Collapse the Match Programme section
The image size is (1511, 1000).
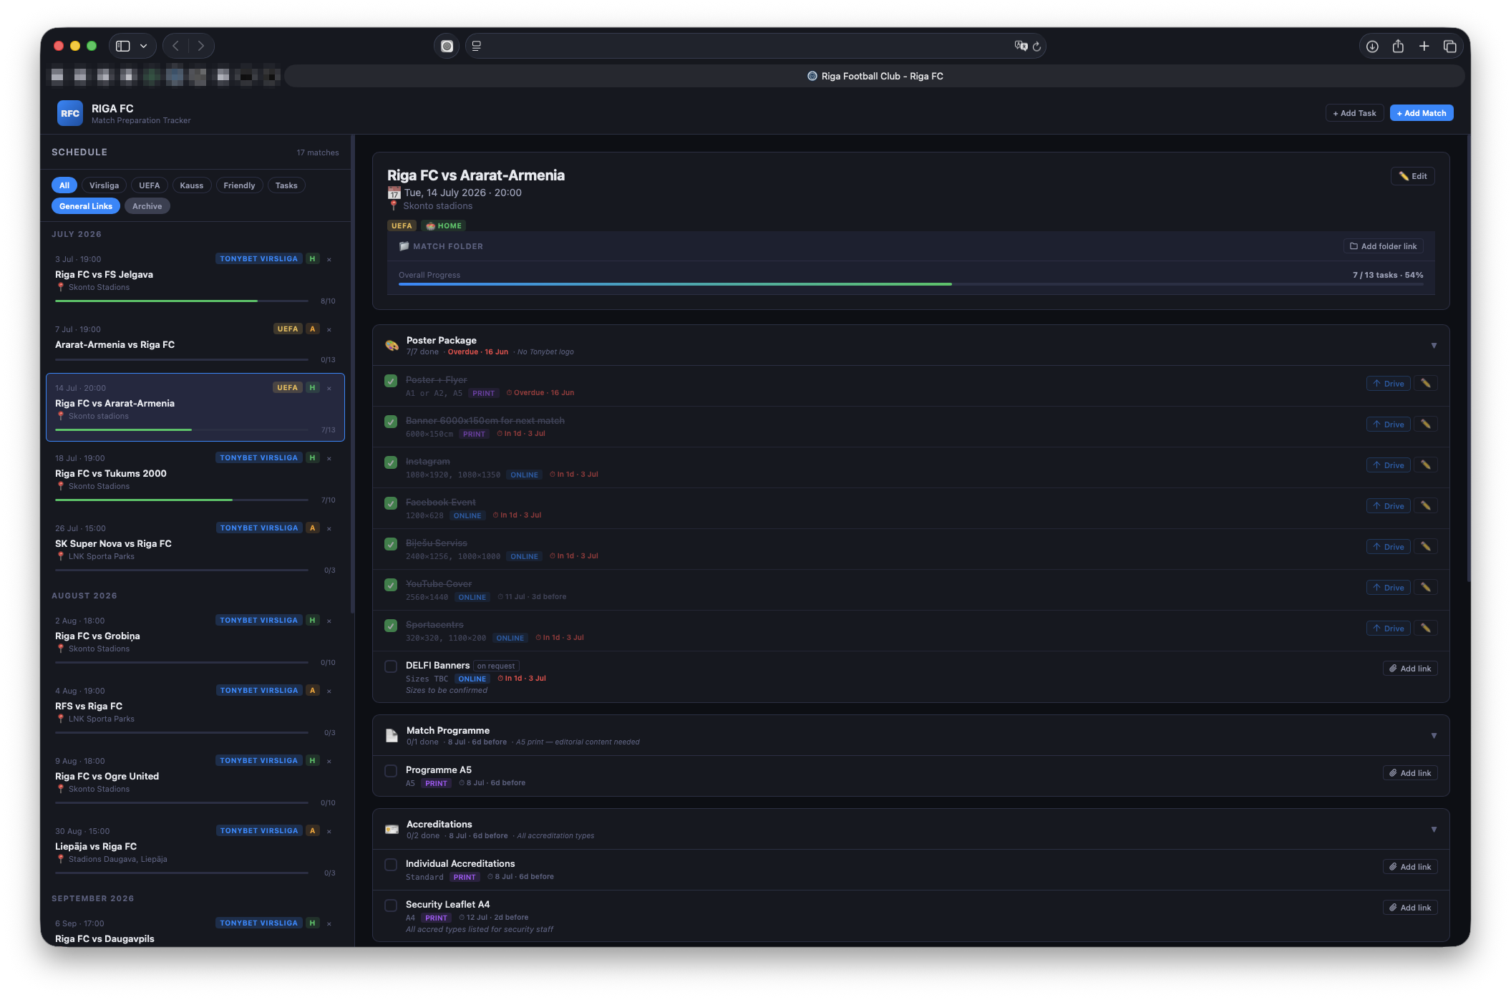[x=1434, y=736]
